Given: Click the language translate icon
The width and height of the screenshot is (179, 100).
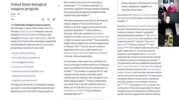Looking at the screenshot, I should click(x=13, y=19).
